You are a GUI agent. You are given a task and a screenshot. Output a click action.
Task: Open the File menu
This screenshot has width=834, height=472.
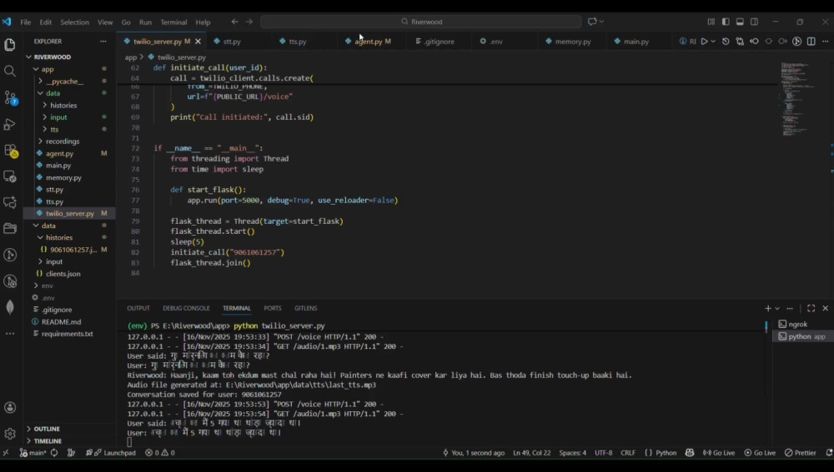coord(26,22)
